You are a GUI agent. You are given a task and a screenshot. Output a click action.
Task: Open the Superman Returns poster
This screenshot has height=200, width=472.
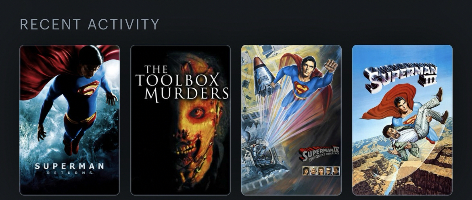pos(69,120)
